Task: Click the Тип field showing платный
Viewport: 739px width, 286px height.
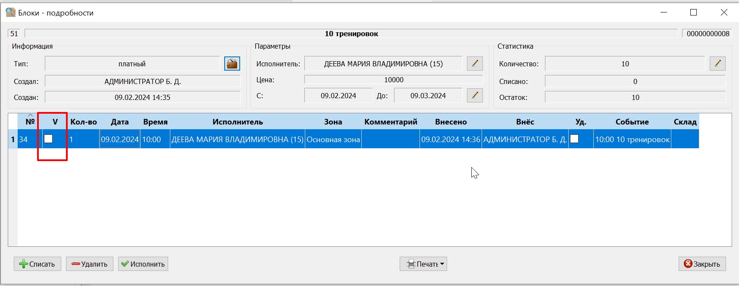Action: [x=132, y=64]
